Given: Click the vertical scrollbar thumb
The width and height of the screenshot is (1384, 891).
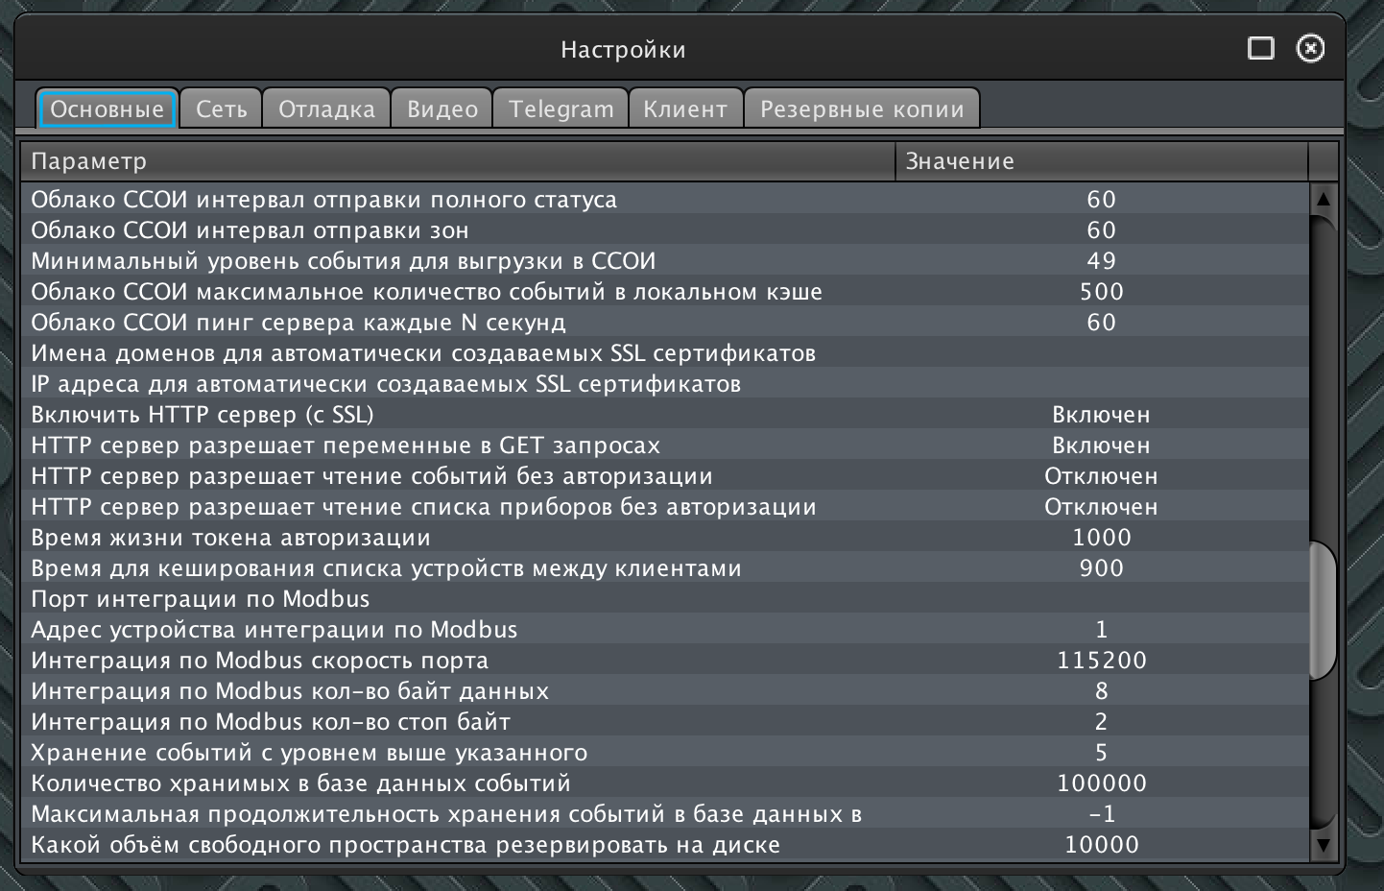Looking at the screenshot, I should (x=1323, y=611).
